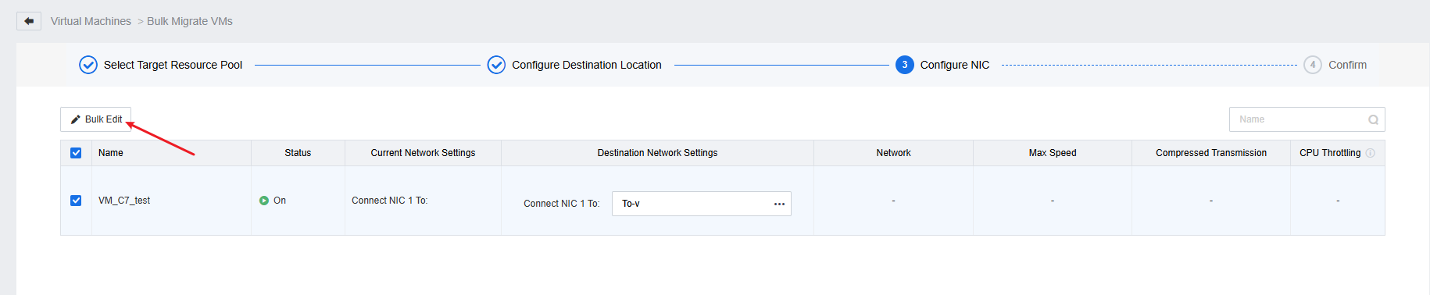The image size is (1430, 295).
Task: Select the Confirm step
Action: click(1347, 65)
